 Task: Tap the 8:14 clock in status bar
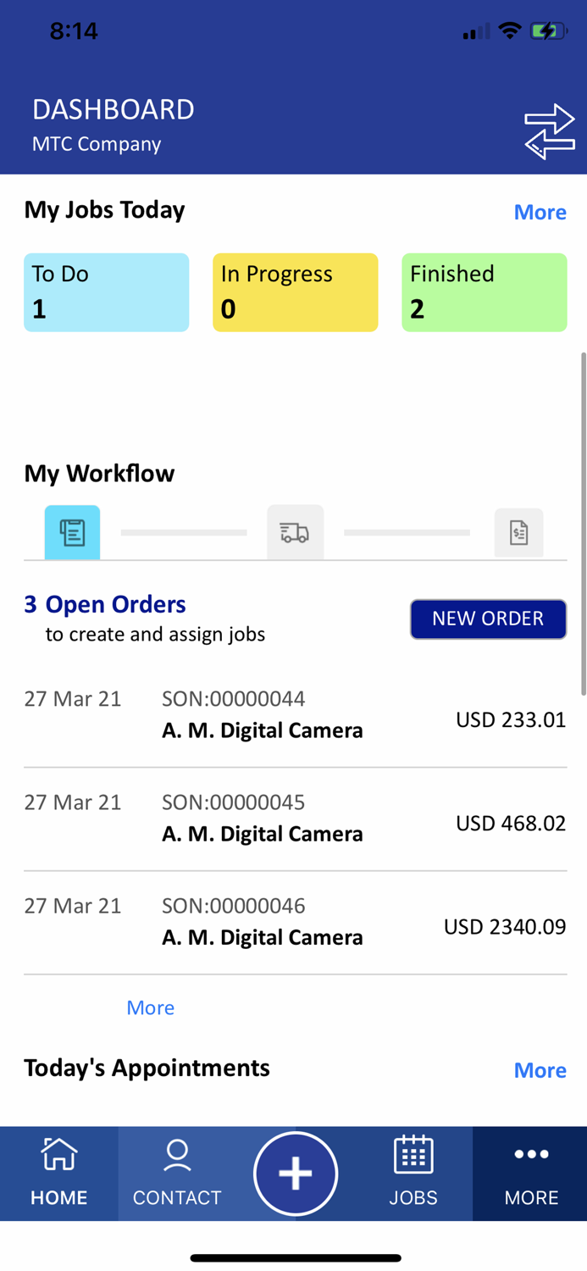pos(74,31)
